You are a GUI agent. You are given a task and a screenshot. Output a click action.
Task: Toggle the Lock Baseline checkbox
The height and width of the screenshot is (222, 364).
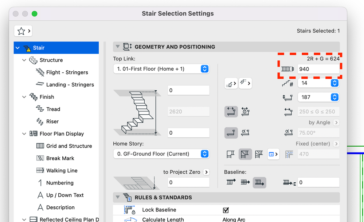[x=226, y=210]
